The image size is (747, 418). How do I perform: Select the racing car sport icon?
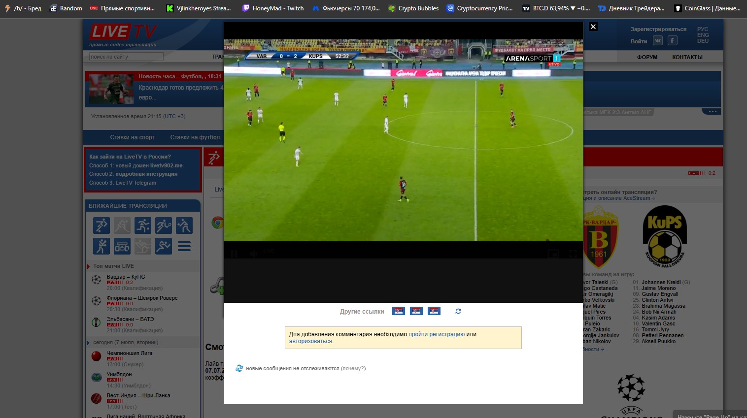coord(122,246)
